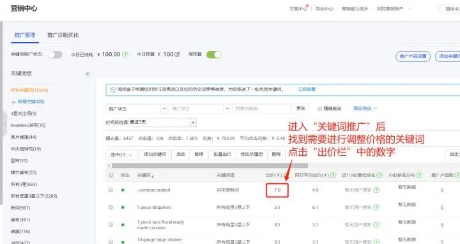Select checkbox for '1 piece lace floral ready made curtains'
This screenshot has width=460, height=244.
pyautogui.click(x=111, y=224)
